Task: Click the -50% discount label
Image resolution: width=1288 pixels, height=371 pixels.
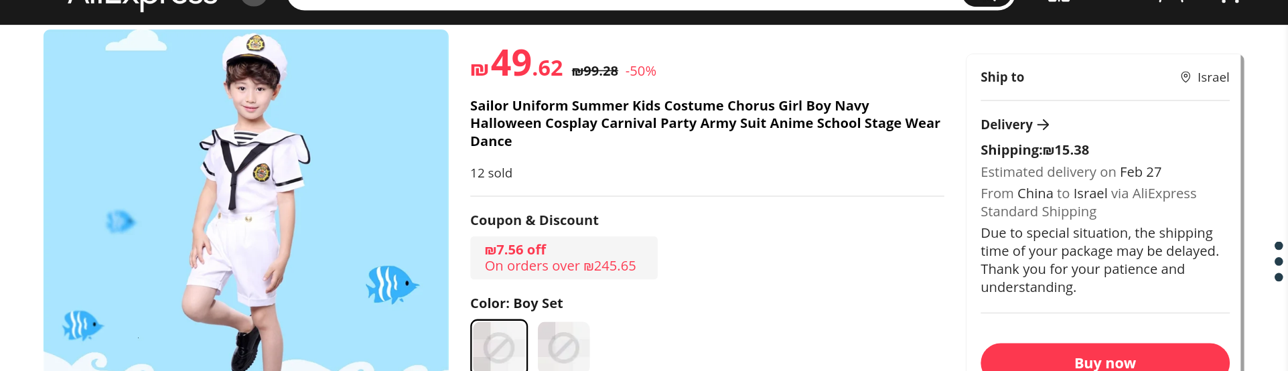Action: [x=640, y=71]
